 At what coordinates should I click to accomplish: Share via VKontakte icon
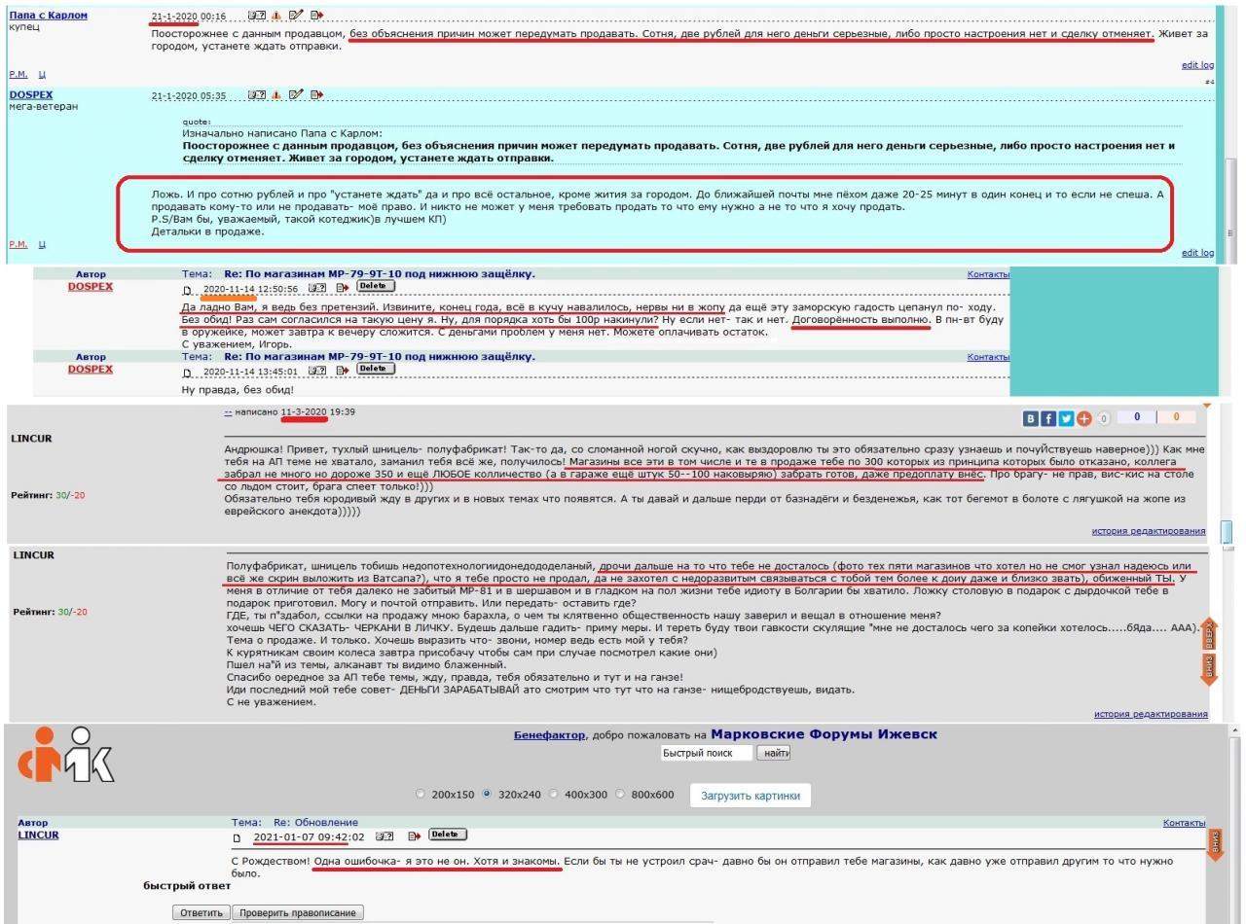click(x=1031, y=418)
